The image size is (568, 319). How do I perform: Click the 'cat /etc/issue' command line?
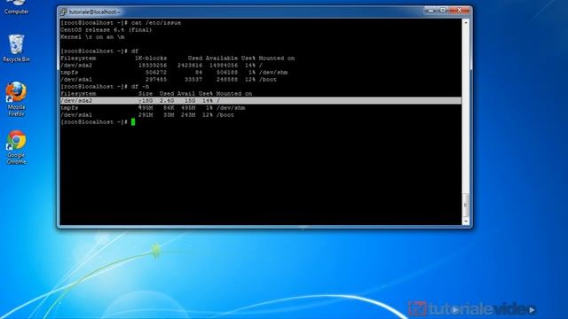121,23
